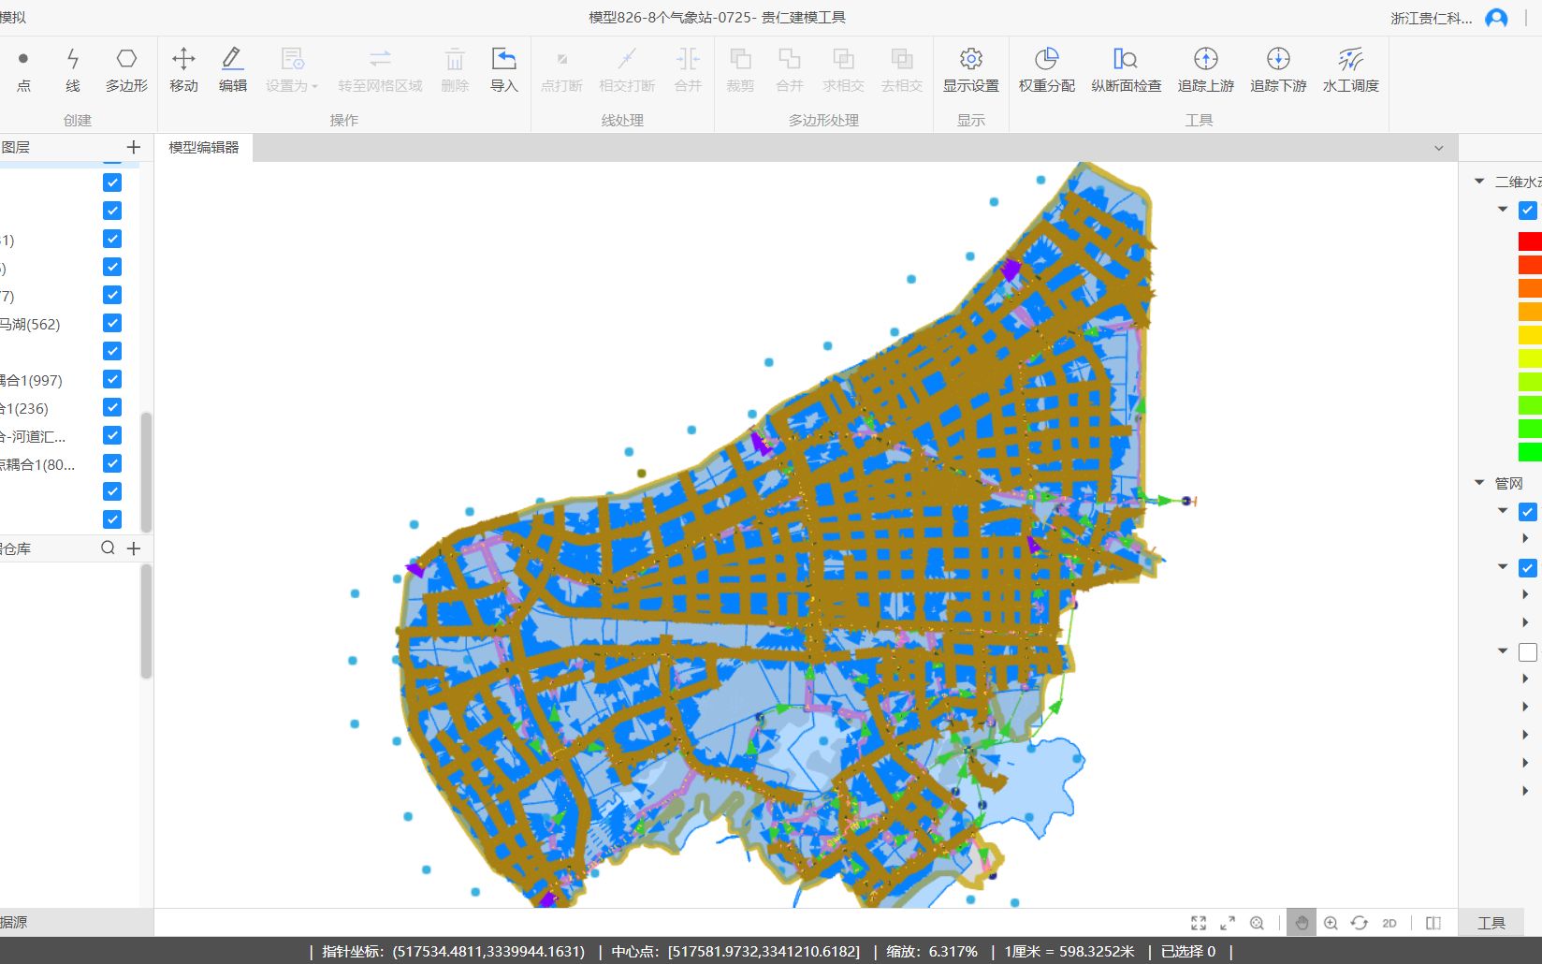1542x964 pixels.
Task: Collapse the first checked 管网 sub-item
Action: click(x=1503, y=511)
